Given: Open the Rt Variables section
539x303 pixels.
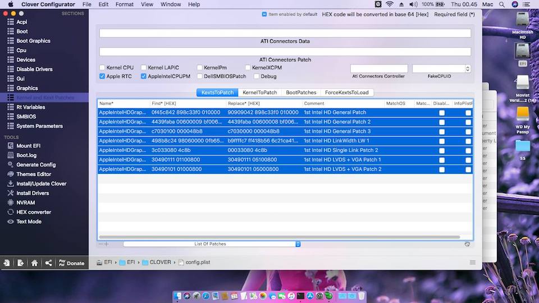Looking at the screenshot, I should 30,107.
